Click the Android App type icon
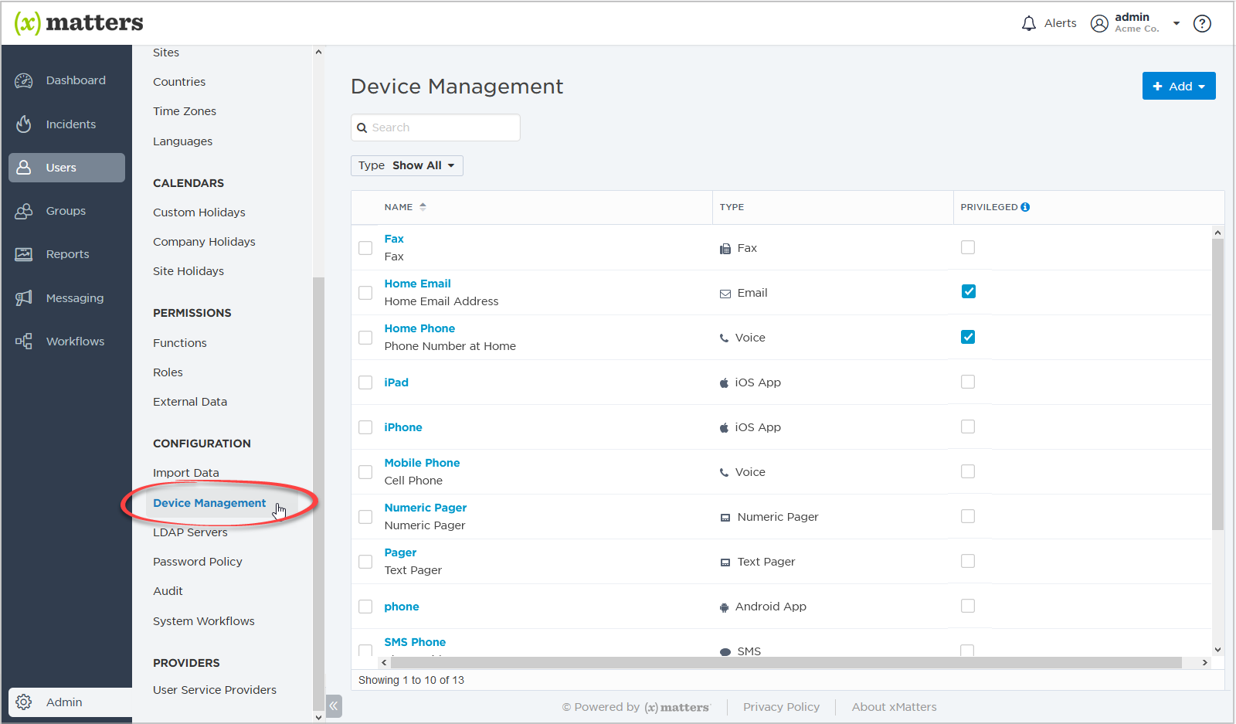 pos(724,607)
